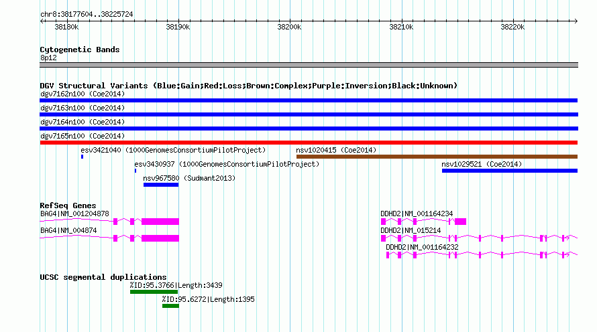597x332 pixels.
Task: Select the nsv967580 (Sudmant2013) label
Action: click(189, 178)
